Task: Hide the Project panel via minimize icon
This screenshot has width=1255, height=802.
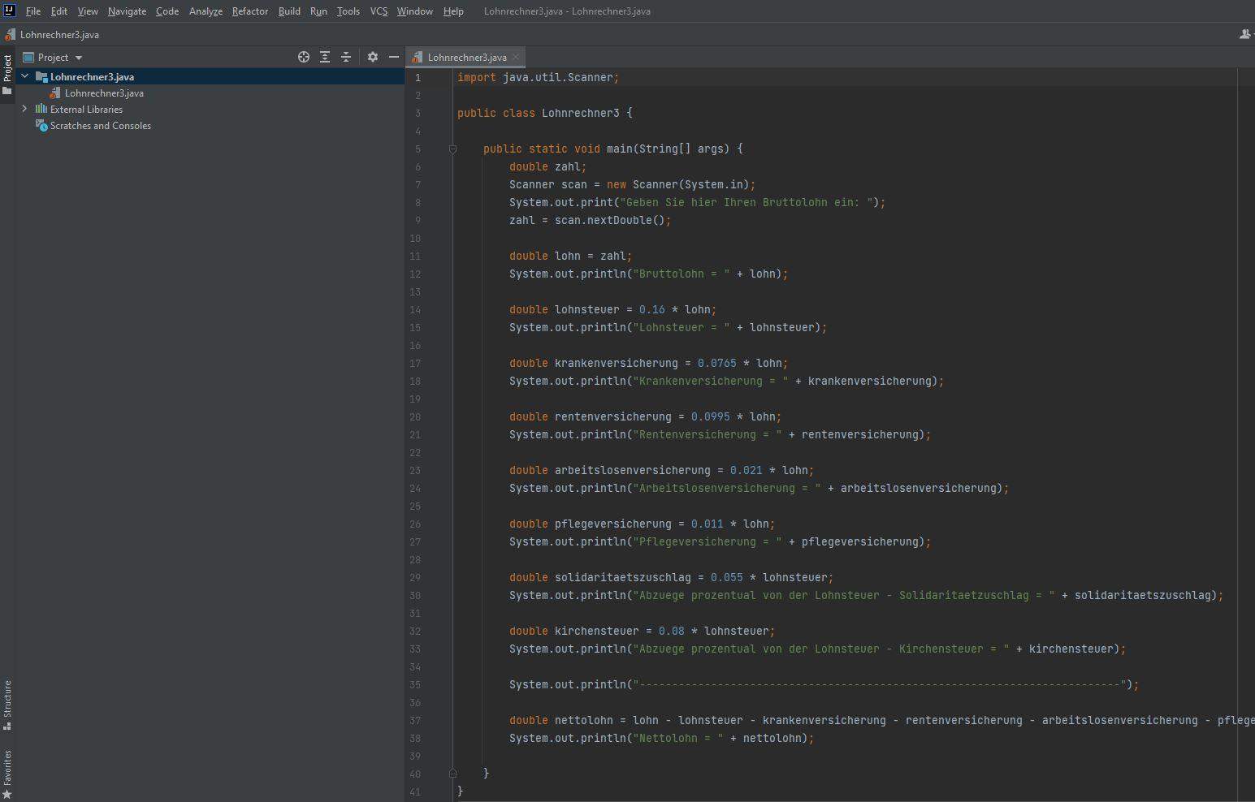Action: 394,57
